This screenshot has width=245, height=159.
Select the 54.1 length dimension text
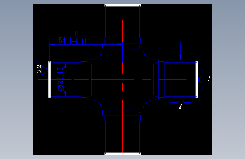click(x=65, y=40)
